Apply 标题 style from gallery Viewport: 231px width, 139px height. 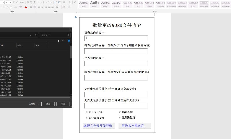84,4
